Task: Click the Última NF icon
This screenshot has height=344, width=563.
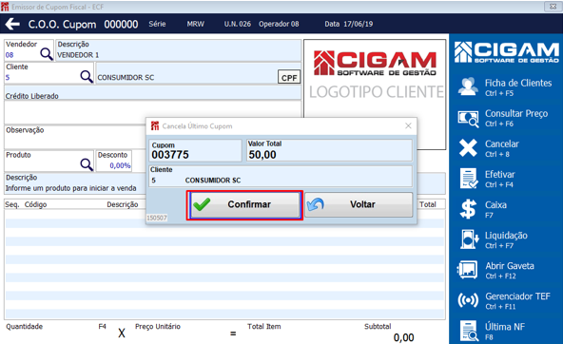Action: tap(469, 331)
